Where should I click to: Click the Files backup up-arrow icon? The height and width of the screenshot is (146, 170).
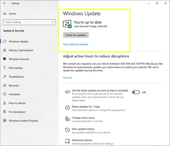5,68
